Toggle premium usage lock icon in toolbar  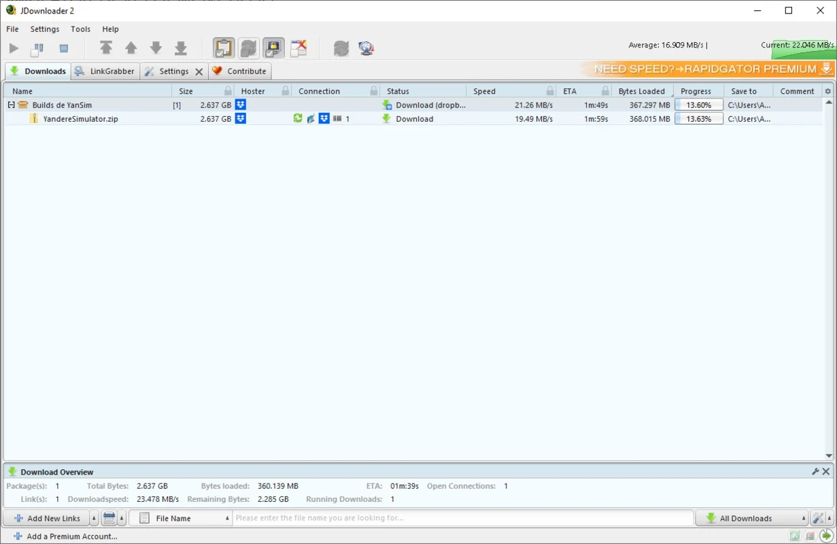273,48
